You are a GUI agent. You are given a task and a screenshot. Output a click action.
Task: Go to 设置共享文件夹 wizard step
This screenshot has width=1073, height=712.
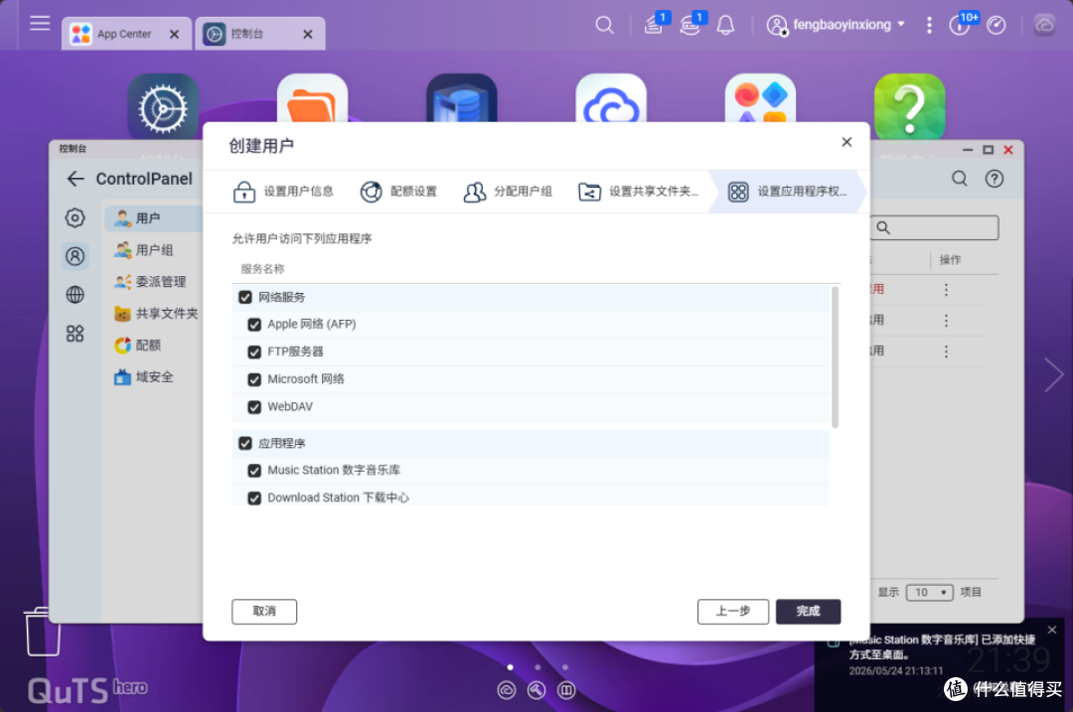pos(638,192)
